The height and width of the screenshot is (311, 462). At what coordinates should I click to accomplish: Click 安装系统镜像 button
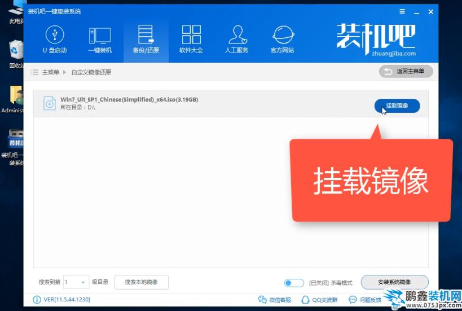point(394,282)
